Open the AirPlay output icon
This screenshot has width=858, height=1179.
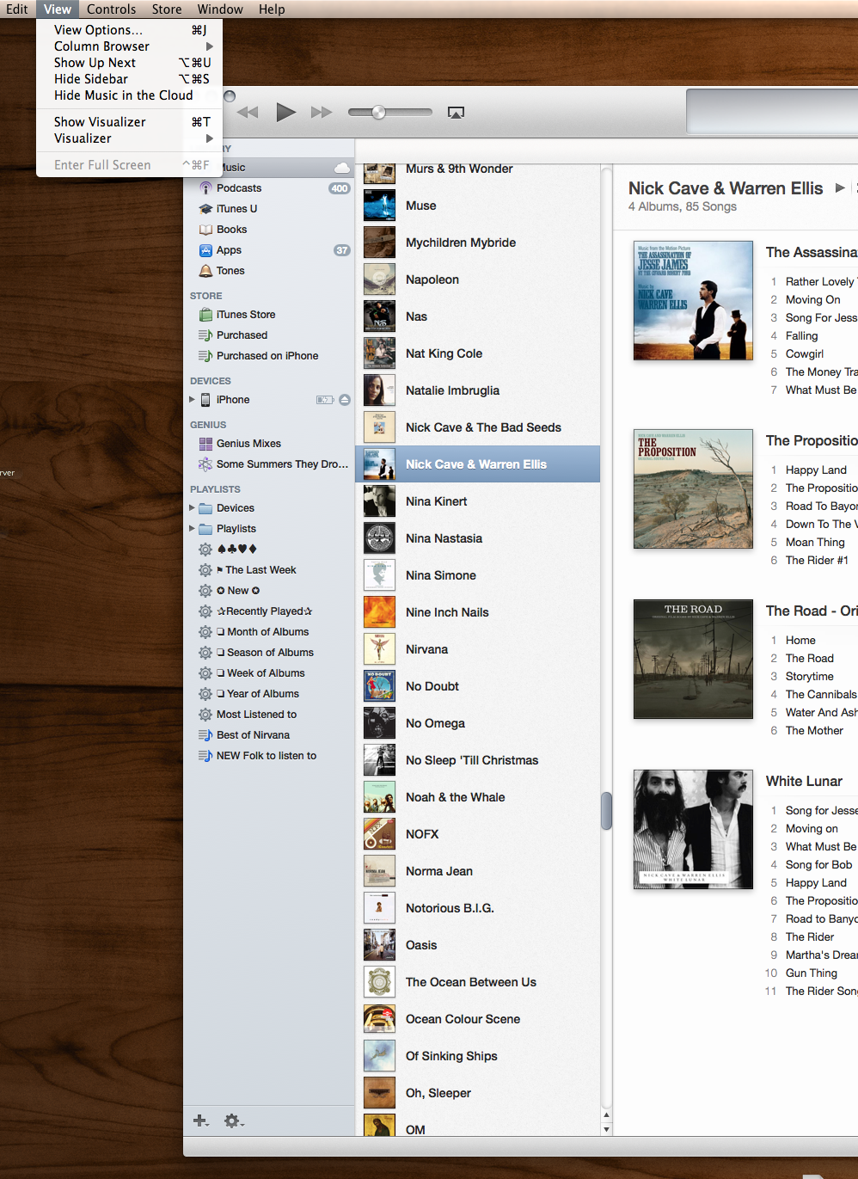457,113
